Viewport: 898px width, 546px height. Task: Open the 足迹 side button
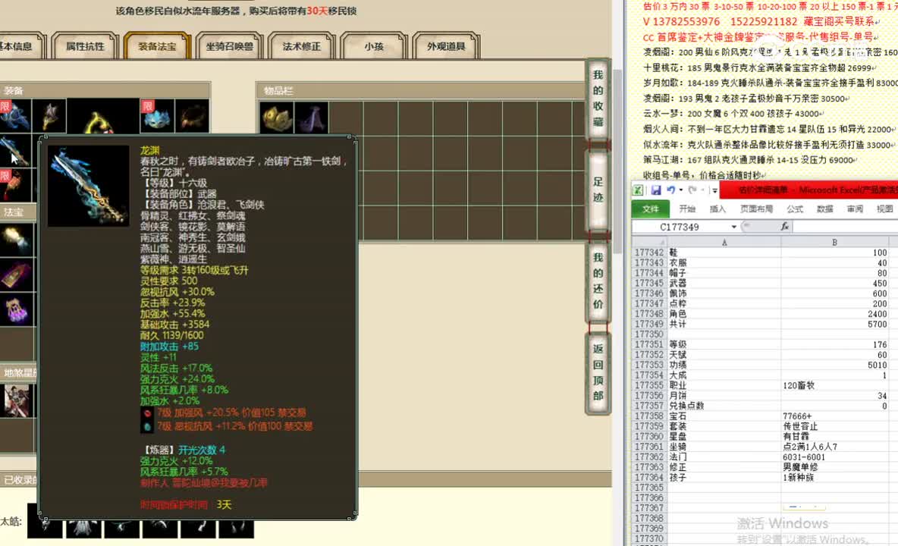[598, 190]
